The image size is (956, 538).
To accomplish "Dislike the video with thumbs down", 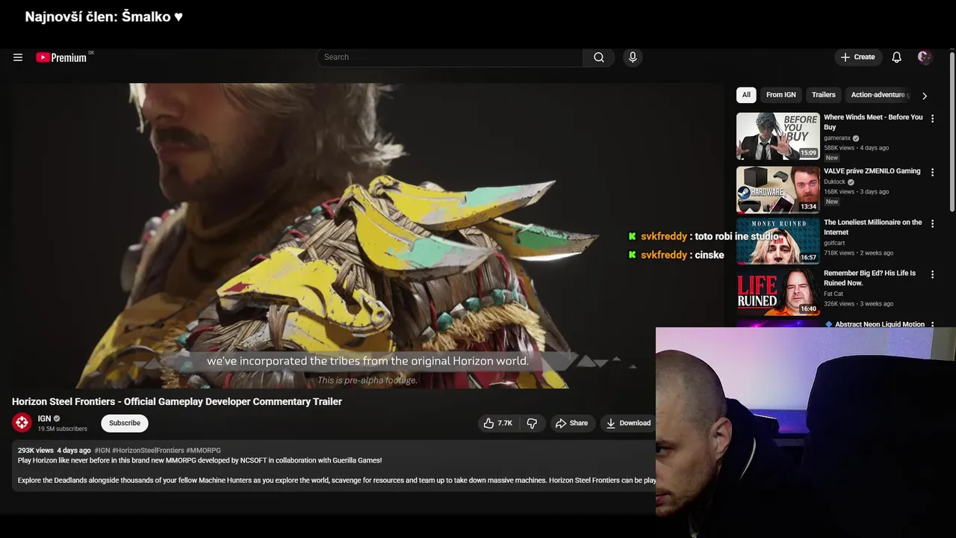I will click(x=532, y=423).
